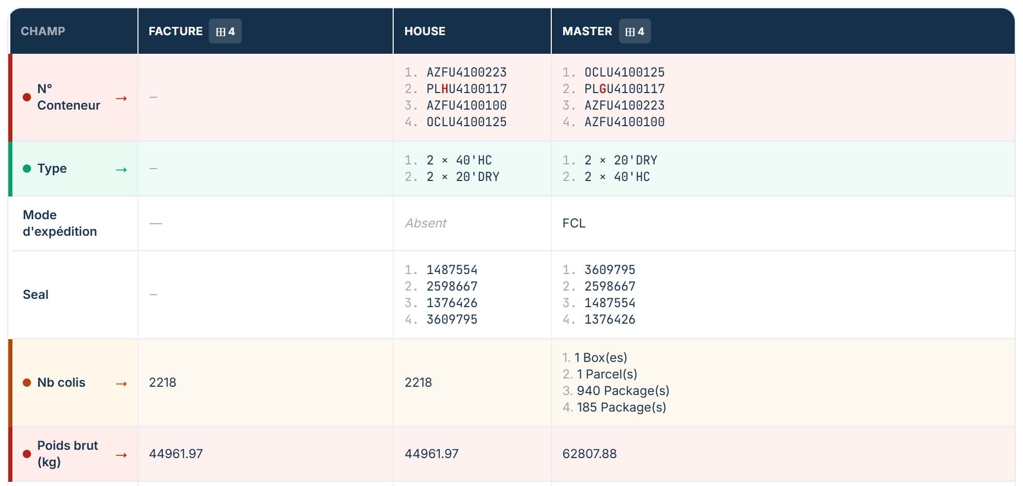Click 2 × 40'HC in the HOUSE column
Image resolution: width=1023 pixels, height=486 pixels.
point(459,160)
